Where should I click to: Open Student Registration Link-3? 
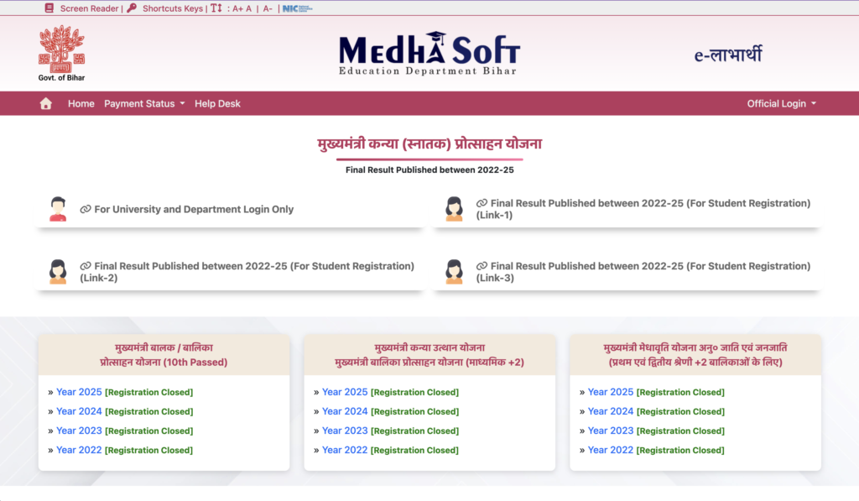643,272
